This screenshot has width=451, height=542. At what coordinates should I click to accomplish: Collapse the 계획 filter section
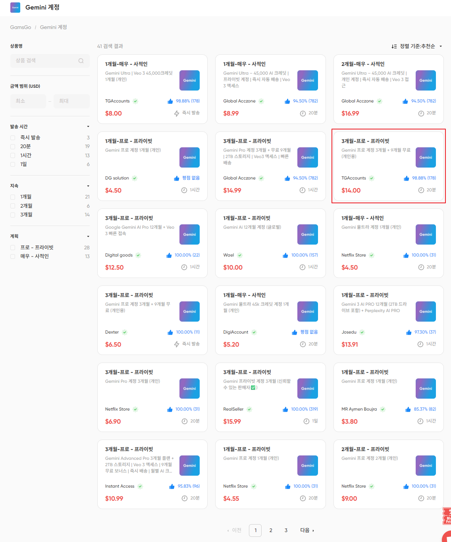pyautogui.click(x=88, y=237)
